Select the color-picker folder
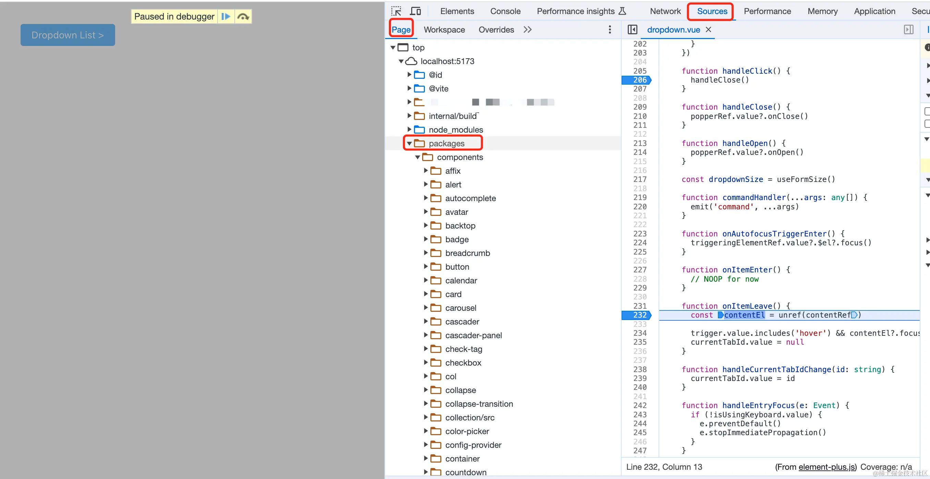The height and width of the screenshot is (479, 930). [467, 431]
